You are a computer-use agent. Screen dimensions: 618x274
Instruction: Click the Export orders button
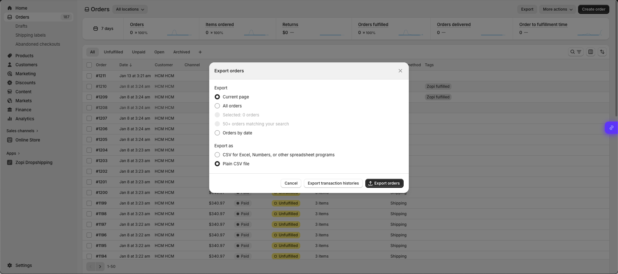pyautogui.click(x=384, y=183)
